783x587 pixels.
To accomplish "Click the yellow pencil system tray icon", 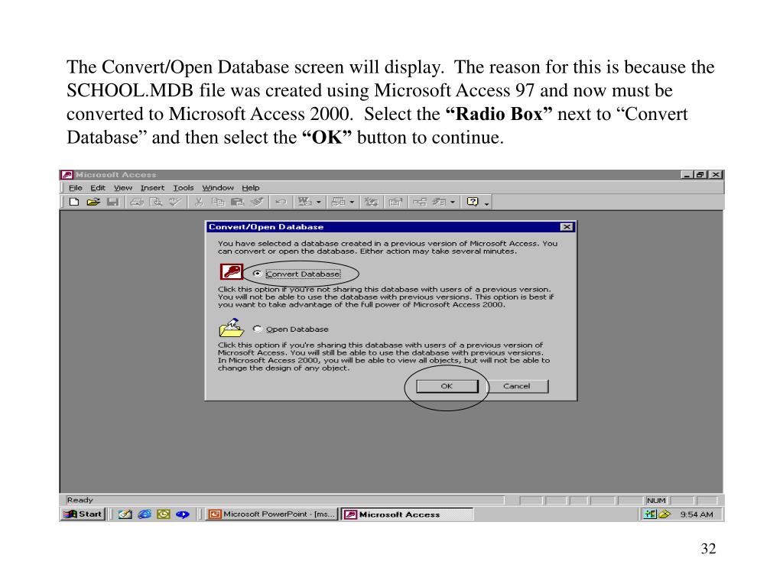I will click(664, 514).
